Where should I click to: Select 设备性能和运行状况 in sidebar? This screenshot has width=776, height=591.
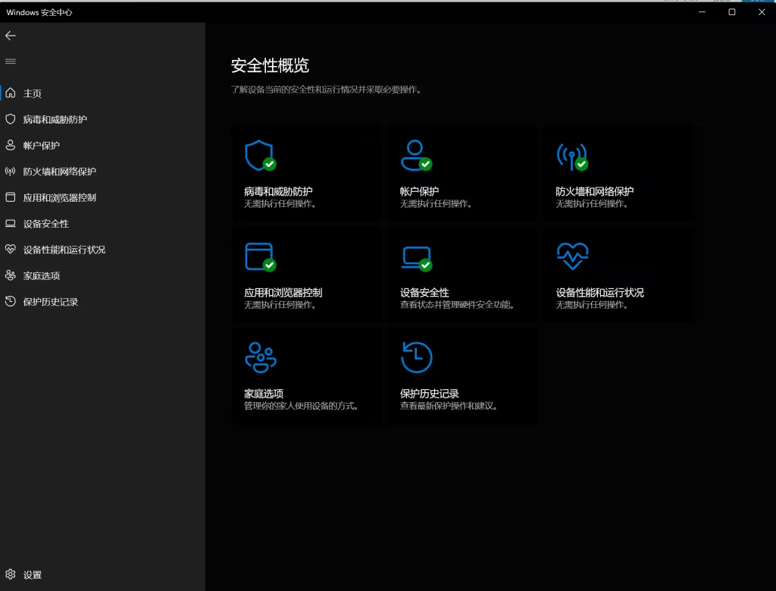click(64, 250)
